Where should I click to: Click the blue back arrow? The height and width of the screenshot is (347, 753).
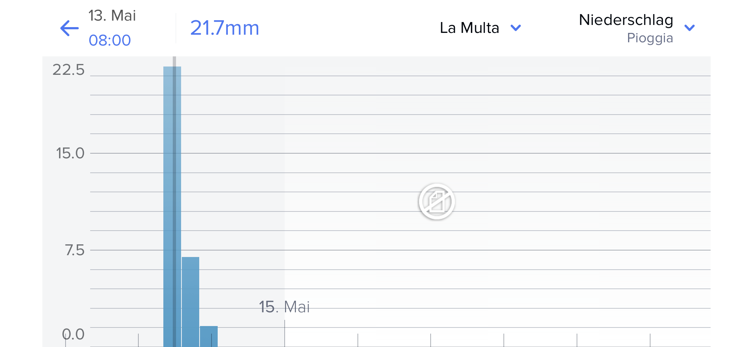click(x=69, y=28)
